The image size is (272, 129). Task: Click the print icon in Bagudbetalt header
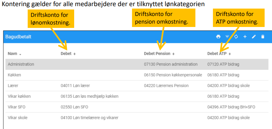click(x=218, y=36)
